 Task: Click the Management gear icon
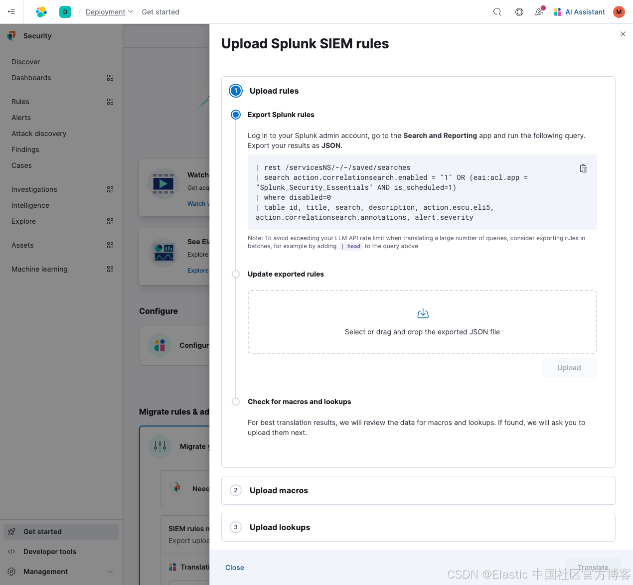(x=11, y=572)
